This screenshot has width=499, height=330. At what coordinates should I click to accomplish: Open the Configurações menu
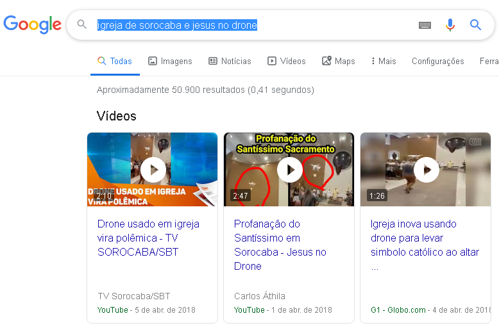[438, 61]
